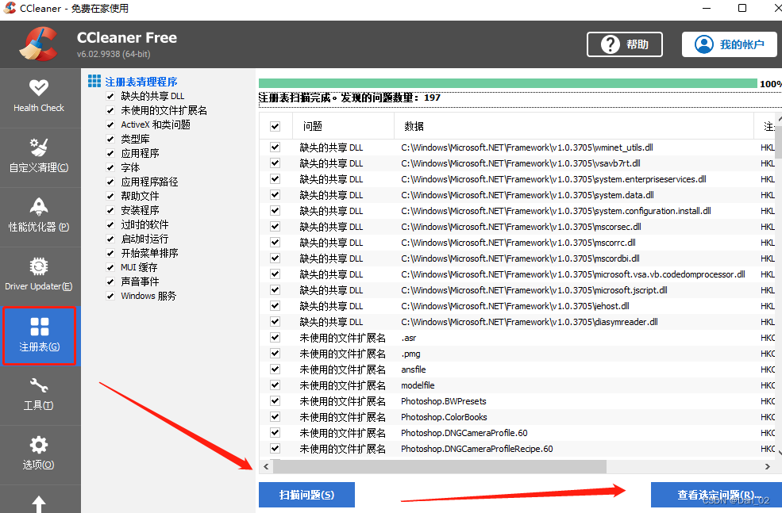Screen dimensions: 782x513
Task: Uncheck the vsavb7rt.dll result row
Action: point(275,163)
